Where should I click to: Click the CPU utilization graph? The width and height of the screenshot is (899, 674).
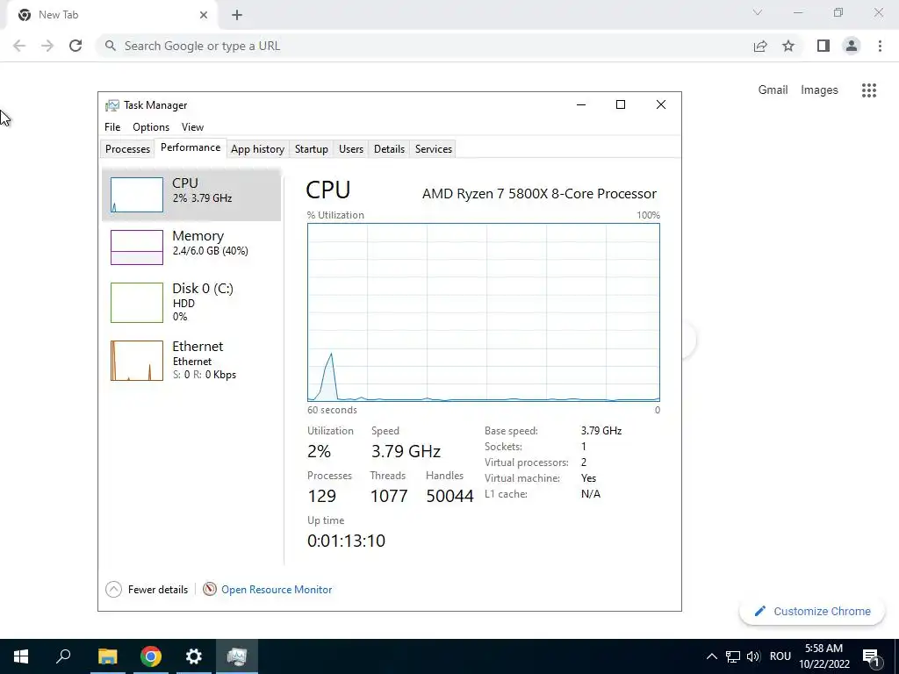point(484,312)
